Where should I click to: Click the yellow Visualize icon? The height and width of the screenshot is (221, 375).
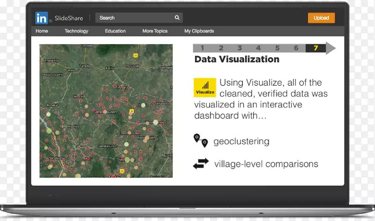[205, 88]
